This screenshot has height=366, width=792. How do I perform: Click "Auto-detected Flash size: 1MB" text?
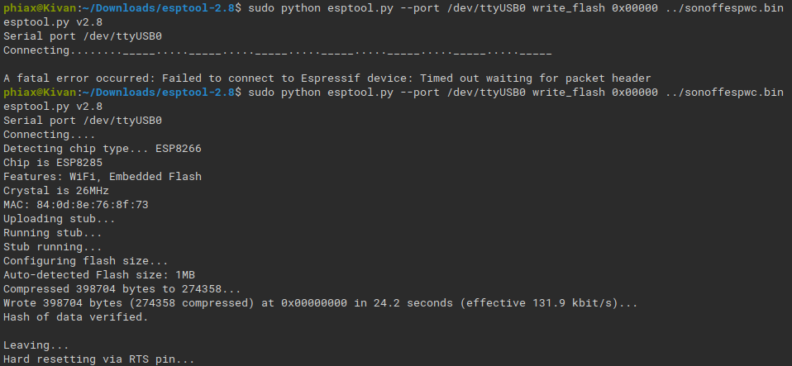pos(98,274)
